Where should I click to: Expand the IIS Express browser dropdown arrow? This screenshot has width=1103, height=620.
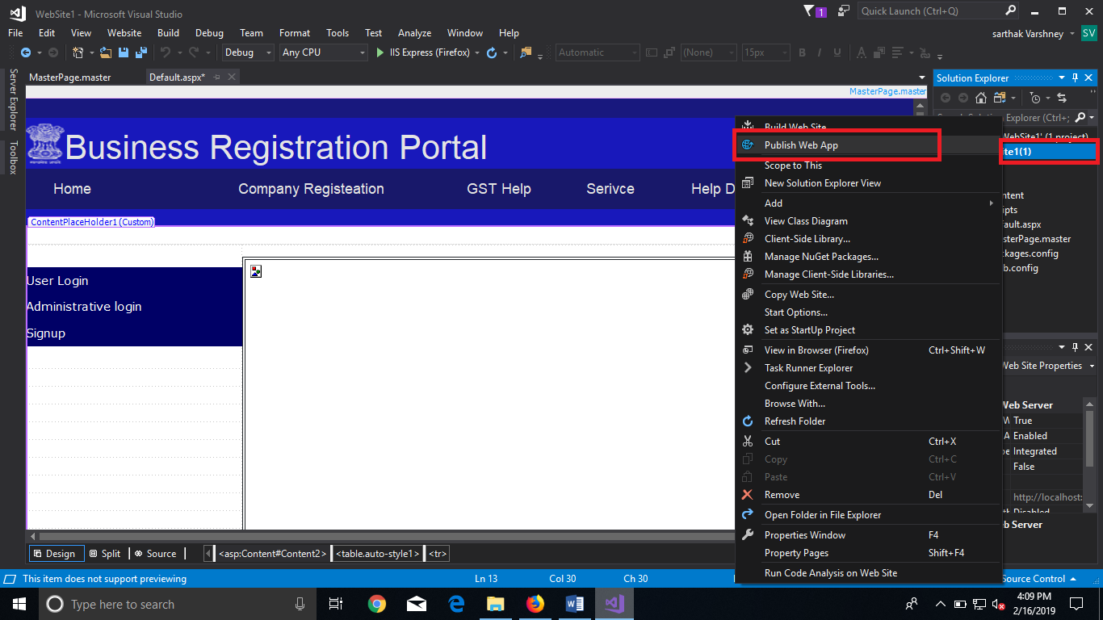pos(477,52)
